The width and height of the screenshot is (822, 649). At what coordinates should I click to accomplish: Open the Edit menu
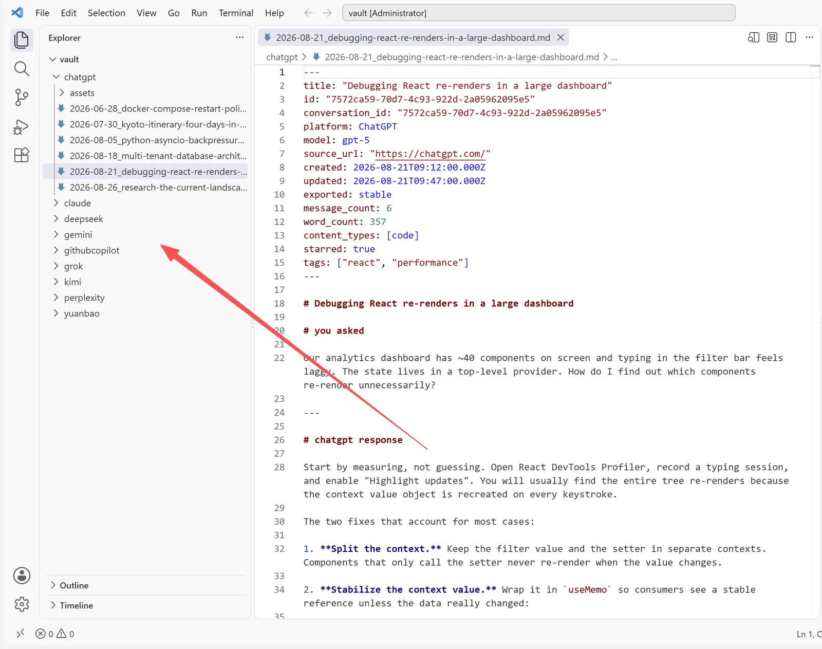[68, 13]
